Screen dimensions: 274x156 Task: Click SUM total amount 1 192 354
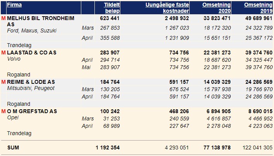click(108, 148)
